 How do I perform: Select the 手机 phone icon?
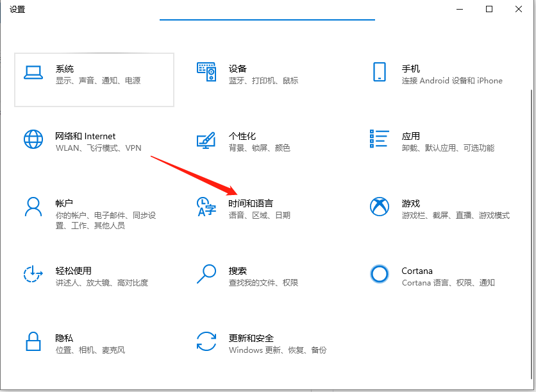pyautogui.click(x=380, y=71)
